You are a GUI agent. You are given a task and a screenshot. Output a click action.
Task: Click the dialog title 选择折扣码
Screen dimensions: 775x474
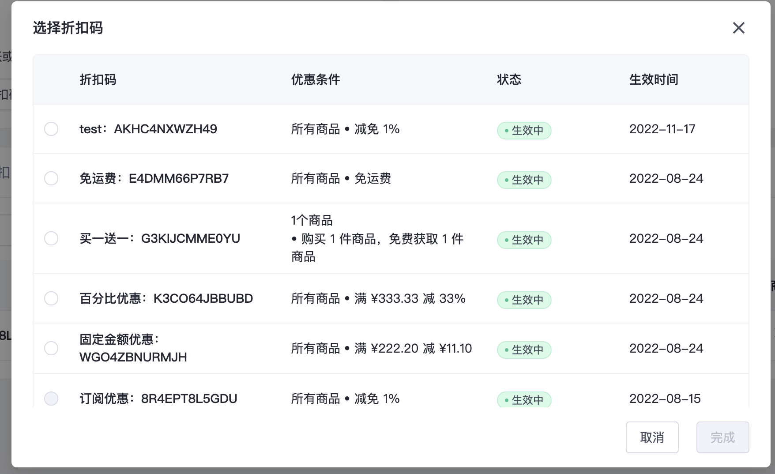click(x=67, y=28)
